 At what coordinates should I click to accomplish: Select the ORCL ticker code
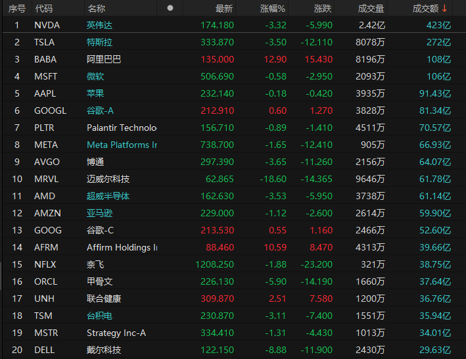46,281
